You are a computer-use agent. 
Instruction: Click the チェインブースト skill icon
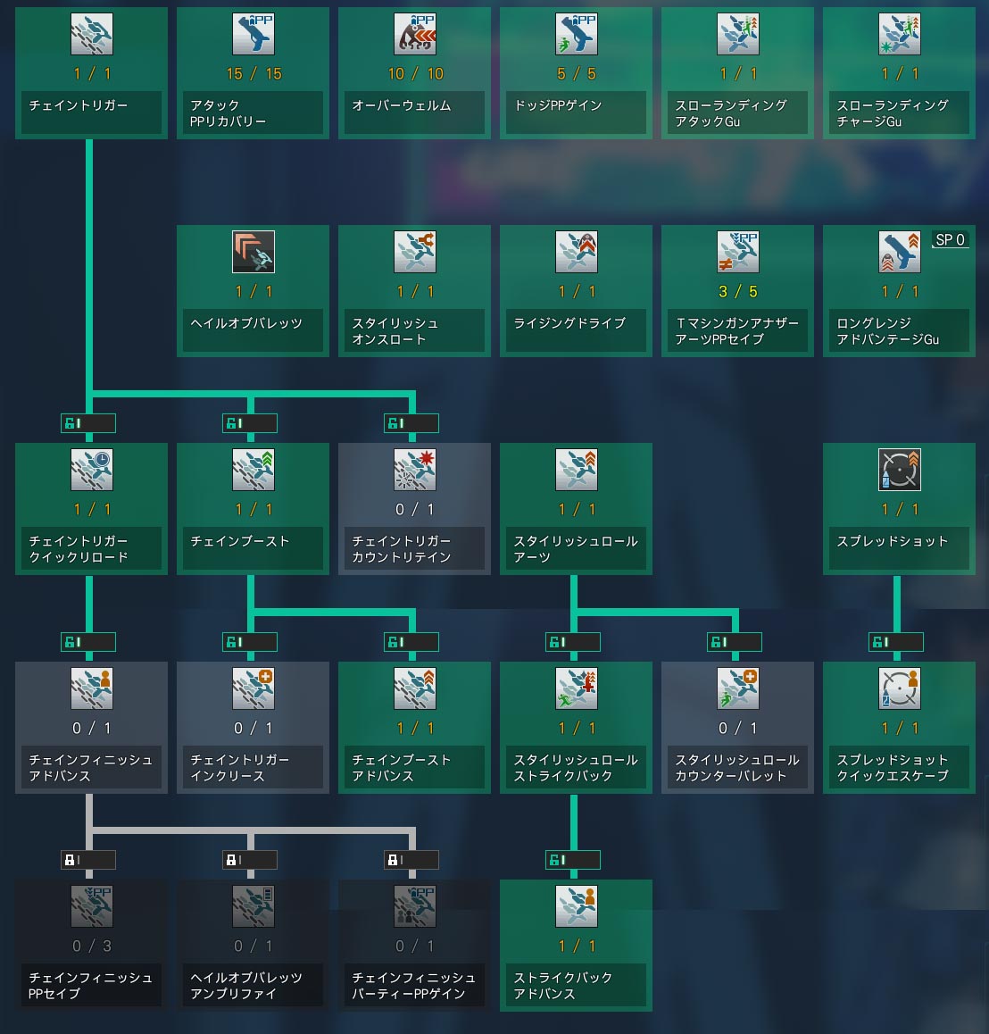click(253, 470)
